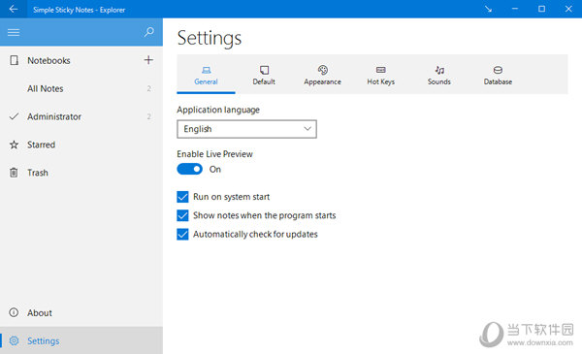
Task: Add a new notebook with plus icon
Action: tap(148, 60)
